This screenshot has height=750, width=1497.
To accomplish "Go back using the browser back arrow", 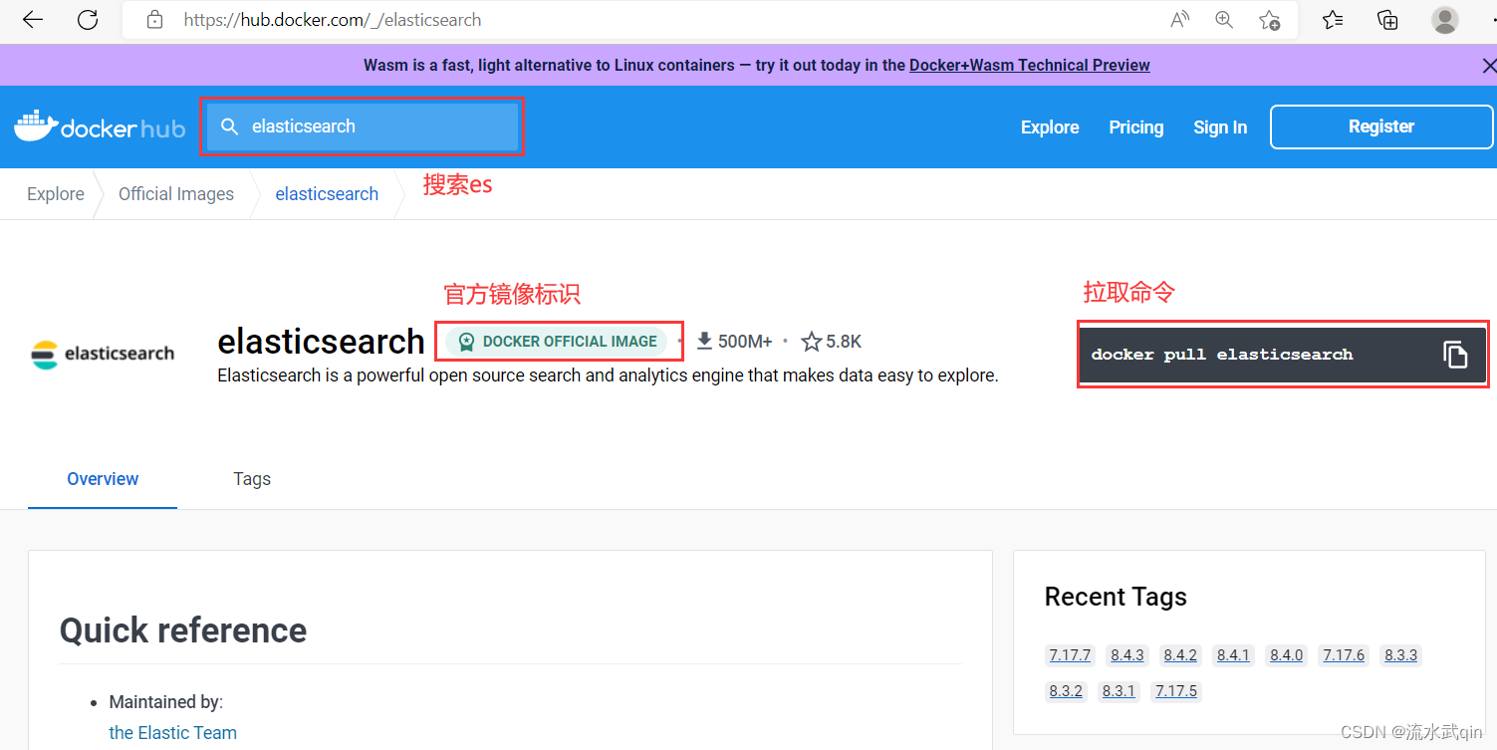I will click(x=33, y=20).
